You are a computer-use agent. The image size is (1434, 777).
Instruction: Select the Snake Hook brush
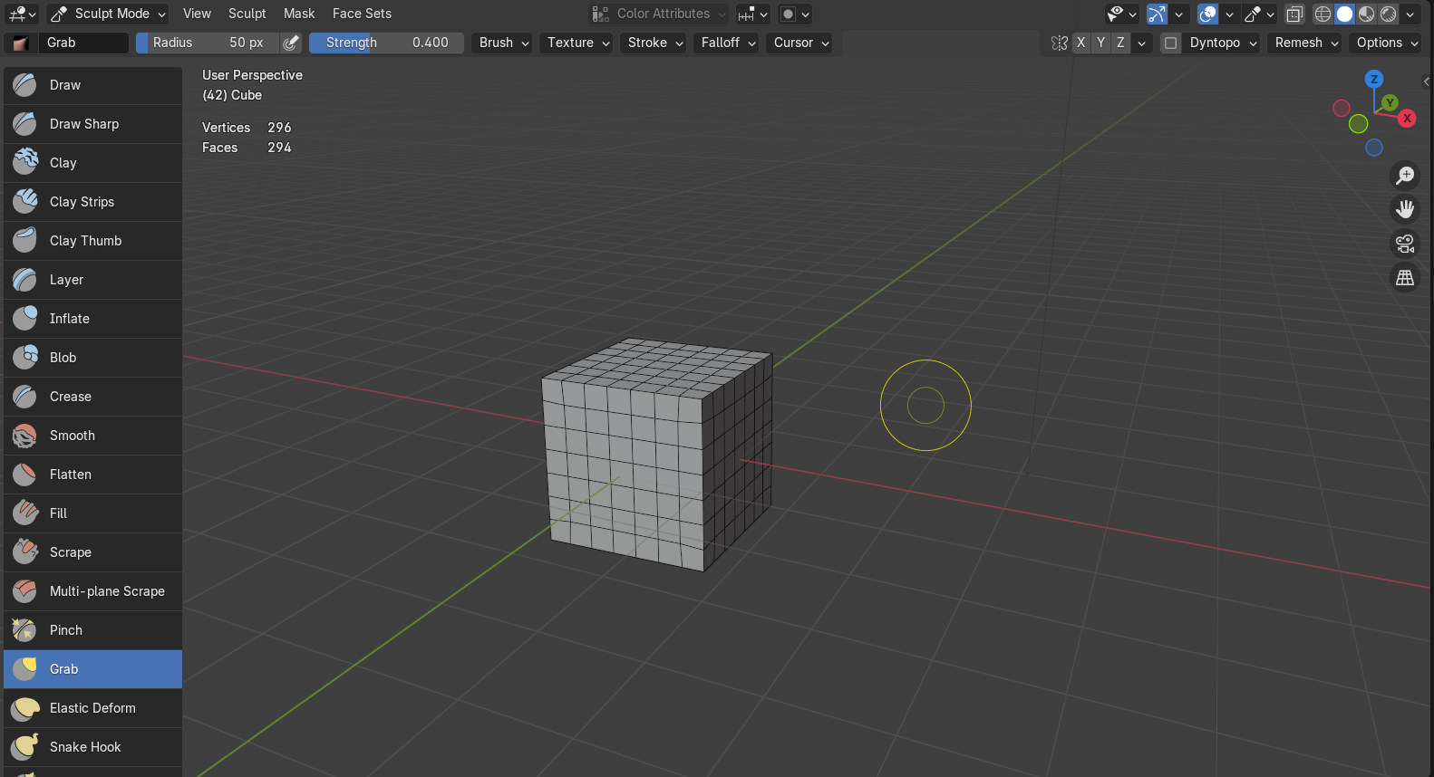pyautogui.click(x=92, y=747)
